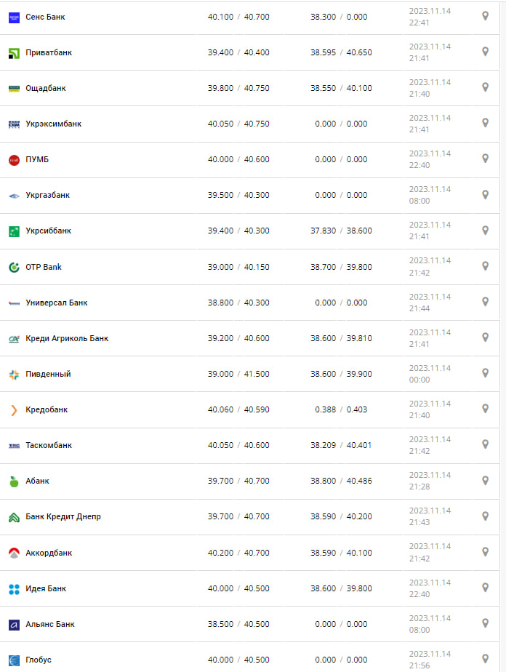
Task: Click the OTP Bank logo icon
Action: point(14,267)
